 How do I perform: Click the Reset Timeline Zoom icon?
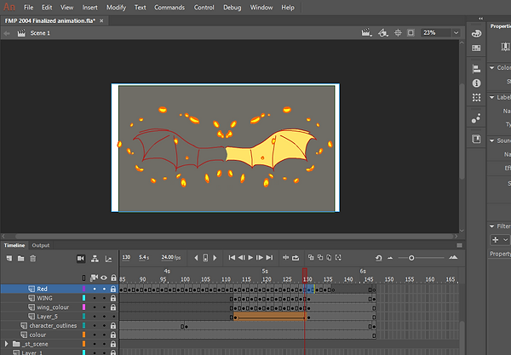click(x=378, y=258)
